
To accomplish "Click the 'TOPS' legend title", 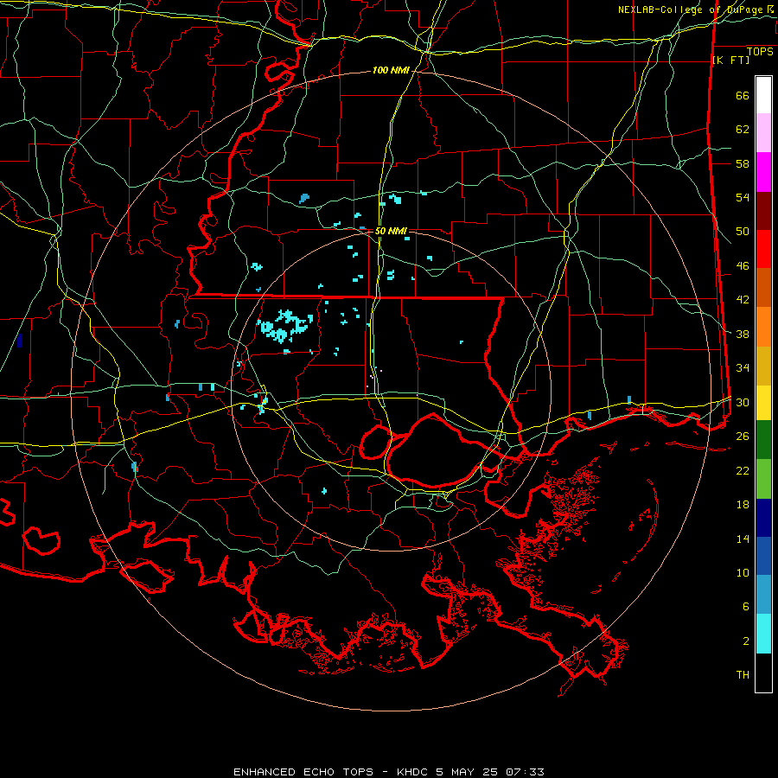I will click(x=760, y=52).
